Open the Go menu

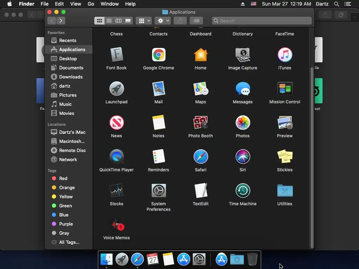click(91, 4)
